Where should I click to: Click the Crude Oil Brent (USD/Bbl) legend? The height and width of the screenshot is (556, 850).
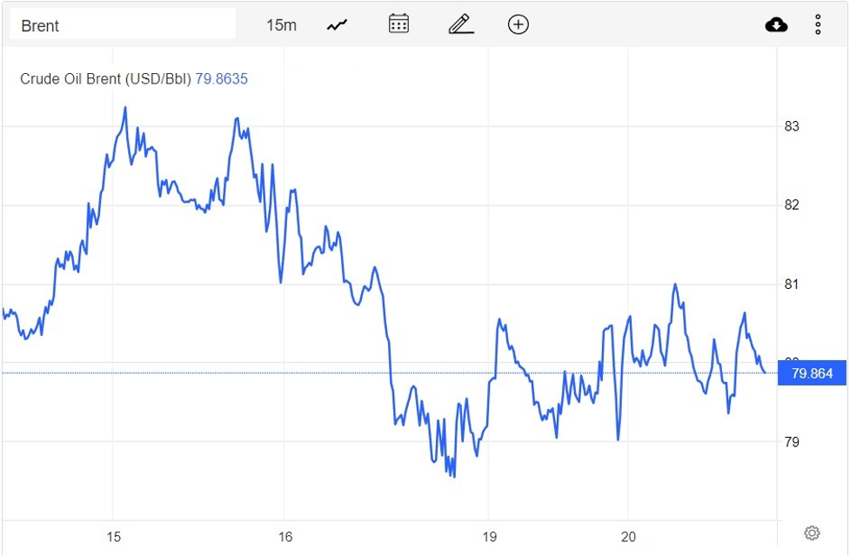pos(105,79)
